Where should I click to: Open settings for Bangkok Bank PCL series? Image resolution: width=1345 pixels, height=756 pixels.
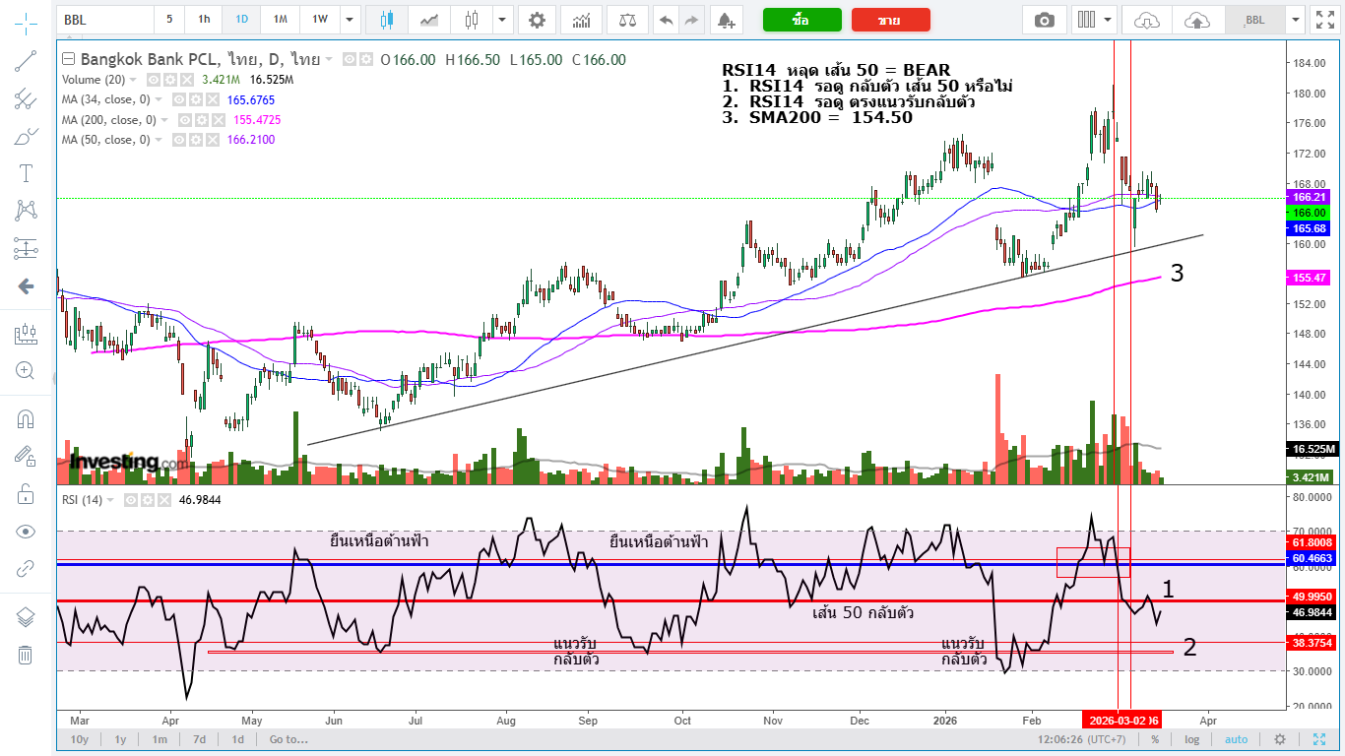(366, 59)
